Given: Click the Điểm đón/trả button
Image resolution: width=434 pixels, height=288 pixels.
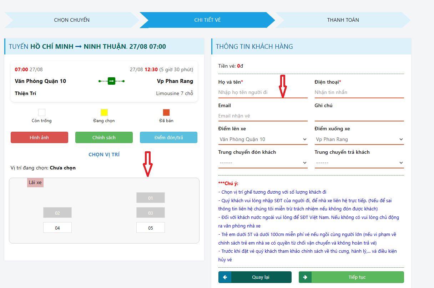Looking at the screenshot, I should click(x=168, y=137).
